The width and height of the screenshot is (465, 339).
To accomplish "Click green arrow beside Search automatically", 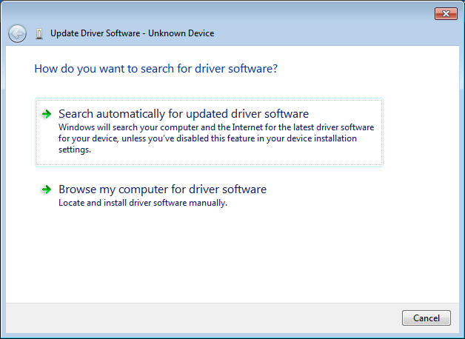I will point(46,114).
